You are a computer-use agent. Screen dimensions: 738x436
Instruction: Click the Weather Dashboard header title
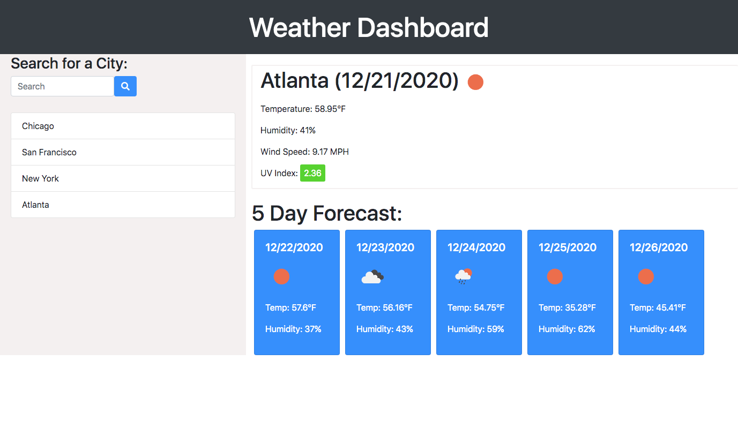point(369,27)
